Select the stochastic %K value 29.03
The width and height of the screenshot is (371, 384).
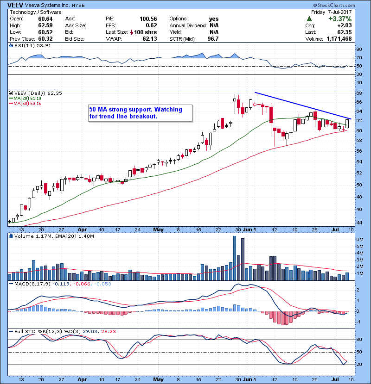tap(90, 332)
